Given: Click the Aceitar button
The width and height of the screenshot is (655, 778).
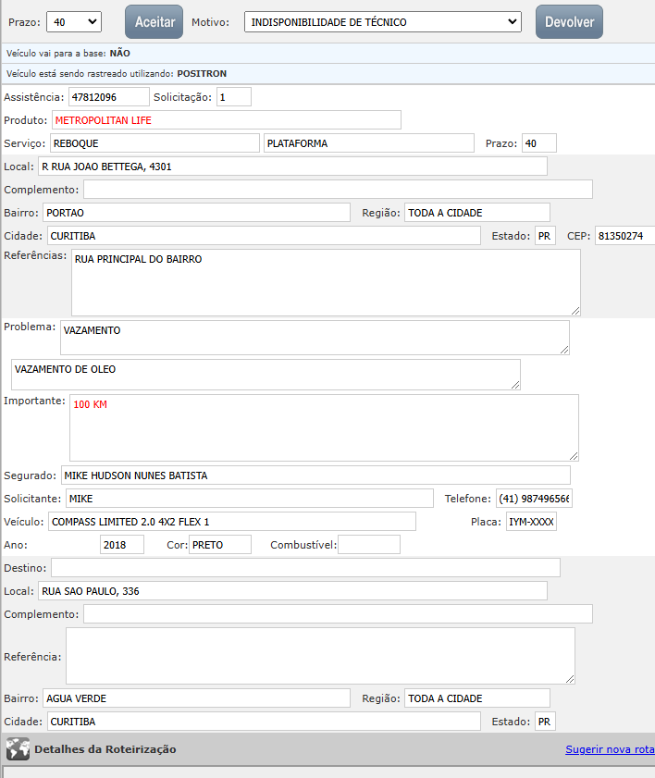Looking at the screenshot, I should pos(154,22).
